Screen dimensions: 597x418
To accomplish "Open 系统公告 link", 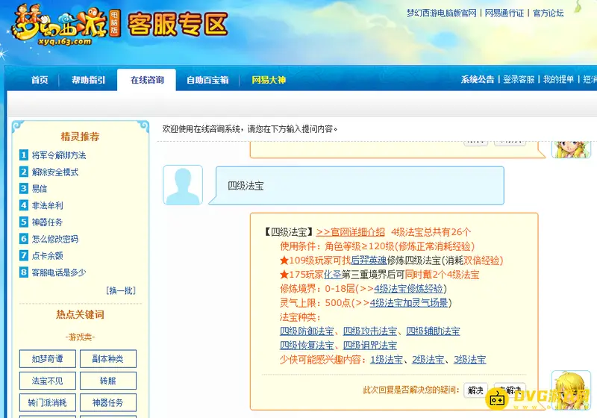I will click(x=478, y=79).
